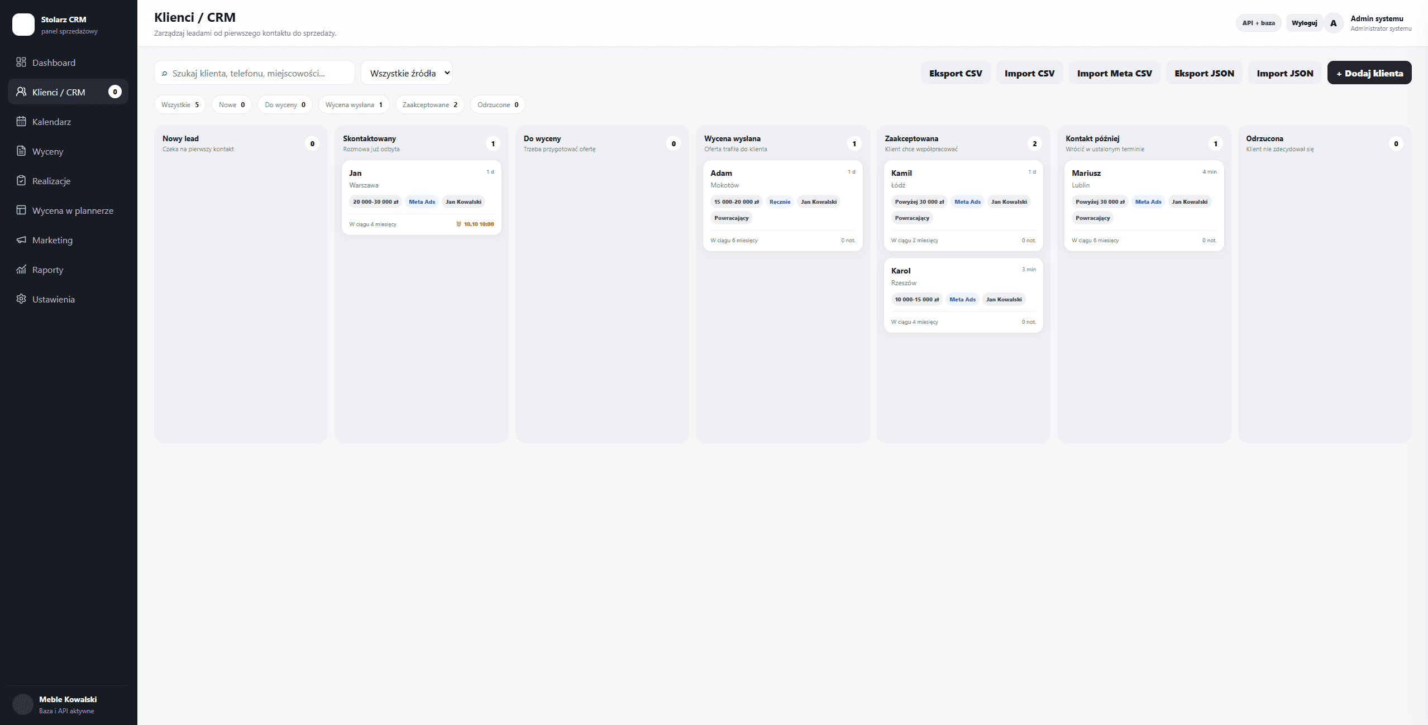Click the Dodaj klienta button
The image size is (1428, 725).
1369,73
